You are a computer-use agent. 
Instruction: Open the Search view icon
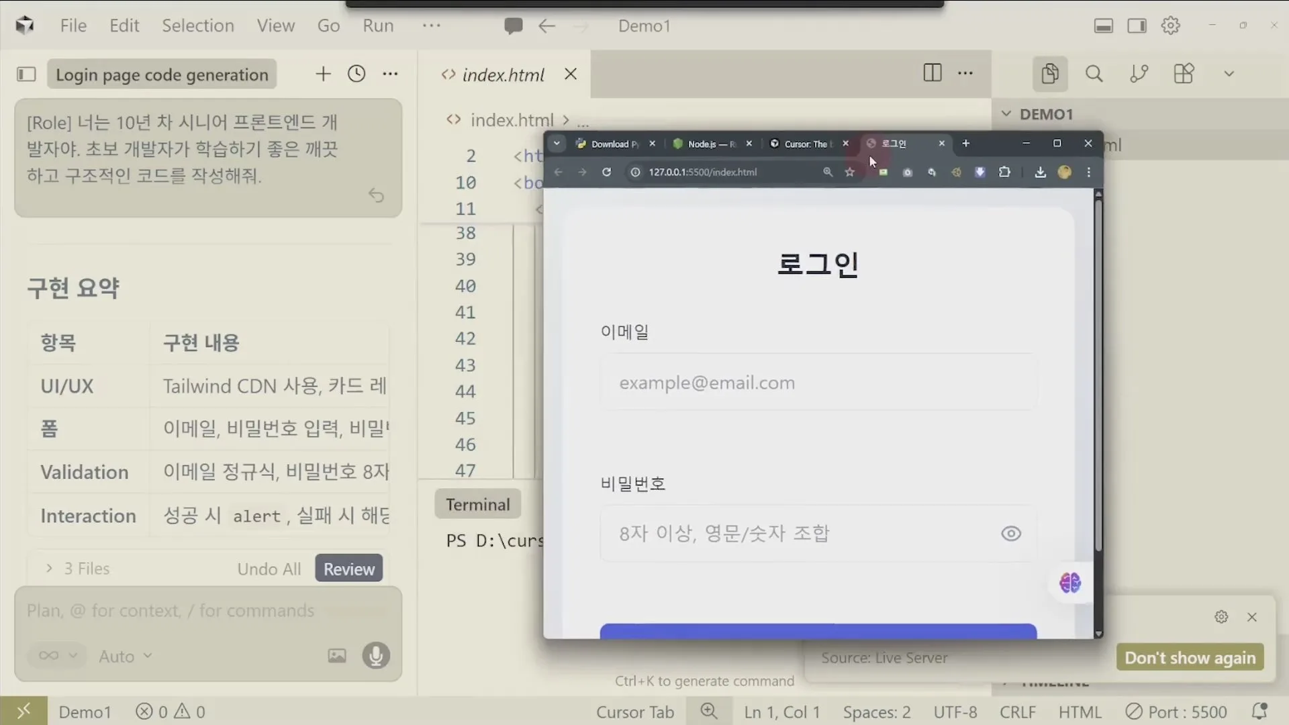coord(1094,73)
